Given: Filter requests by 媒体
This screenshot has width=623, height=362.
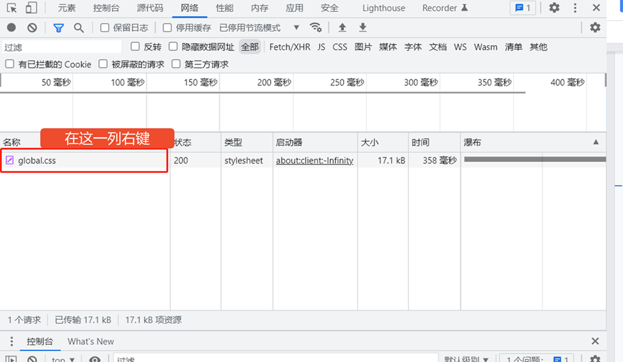Looking at the screenshot, I should point(388,47).
